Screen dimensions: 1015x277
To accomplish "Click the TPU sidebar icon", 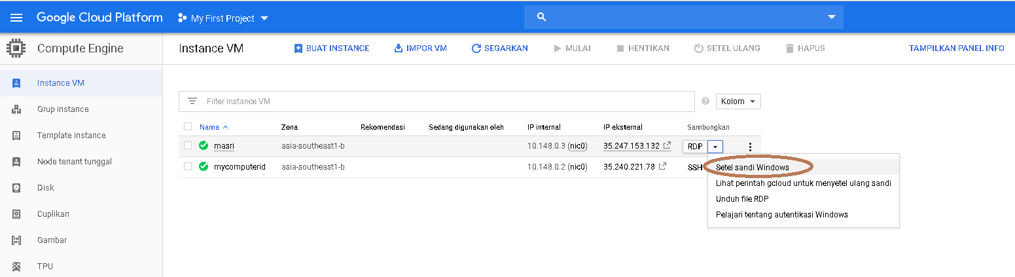I will 17,267.
